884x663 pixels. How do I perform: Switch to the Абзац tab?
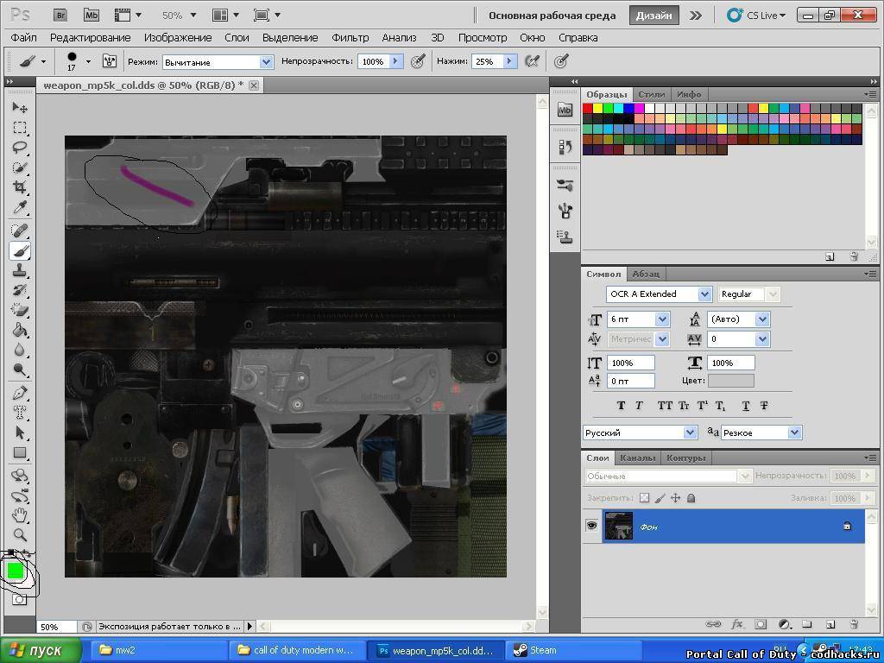coord(646,274)
